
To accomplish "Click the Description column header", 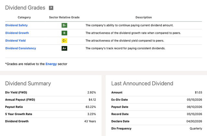I will point(144,17).
